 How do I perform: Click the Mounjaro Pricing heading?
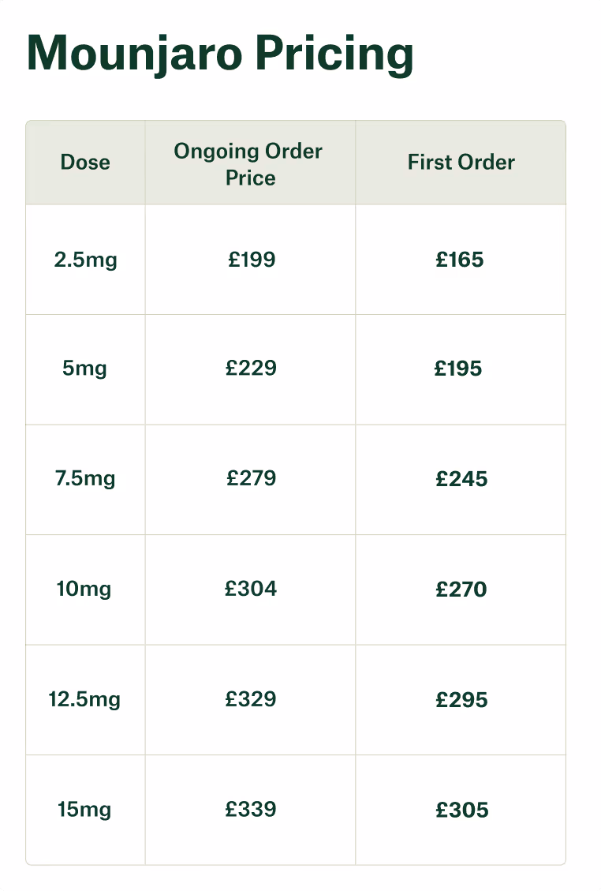[220, 54]
